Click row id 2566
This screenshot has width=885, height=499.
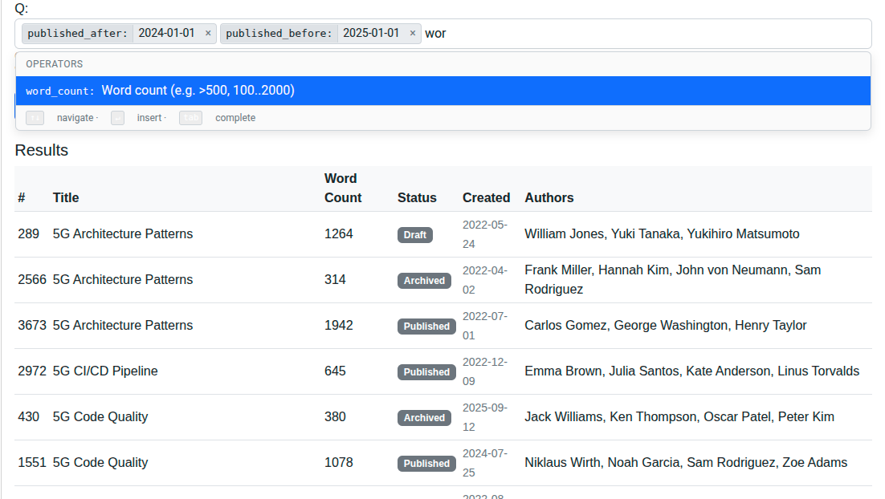click(x=32, y=280)
